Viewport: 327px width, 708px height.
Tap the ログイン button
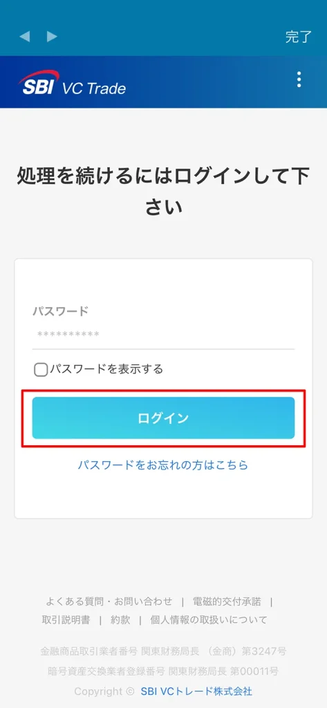pyautogui.click(x=163, y=418)
